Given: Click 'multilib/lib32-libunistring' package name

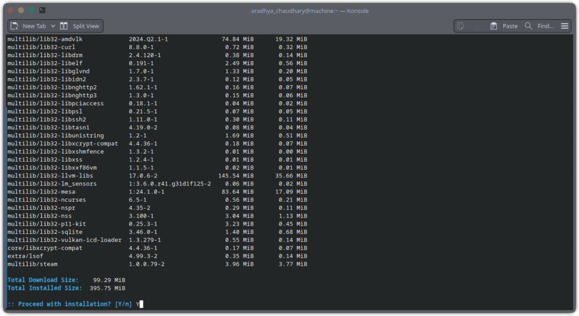Looking at the screenshot, I should click(55, 136).
